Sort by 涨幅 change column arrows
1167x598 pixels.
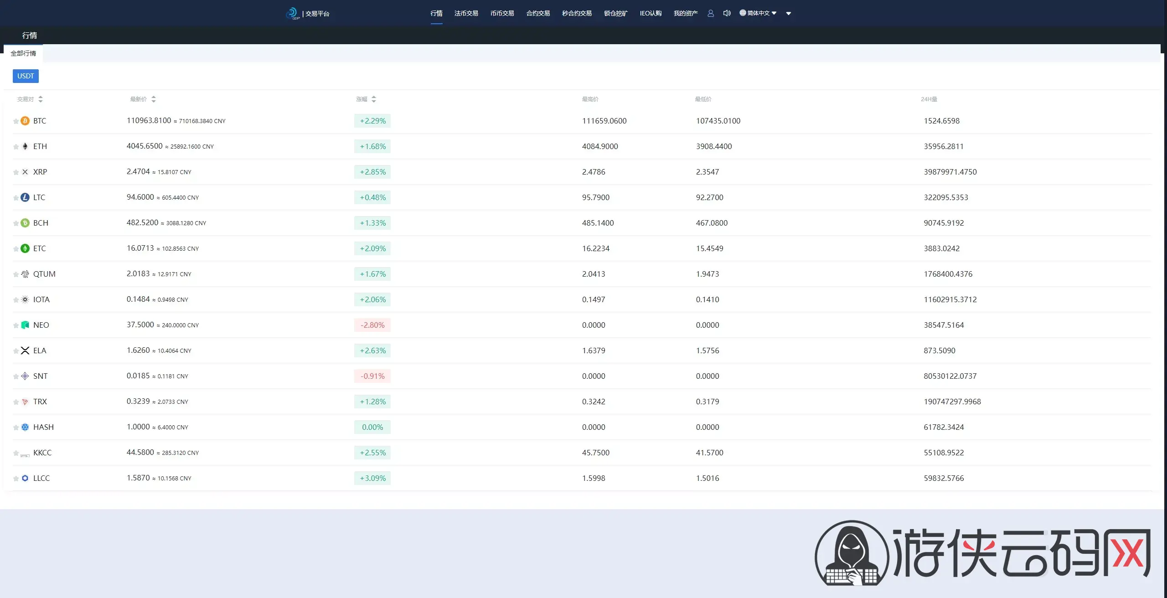373,99
